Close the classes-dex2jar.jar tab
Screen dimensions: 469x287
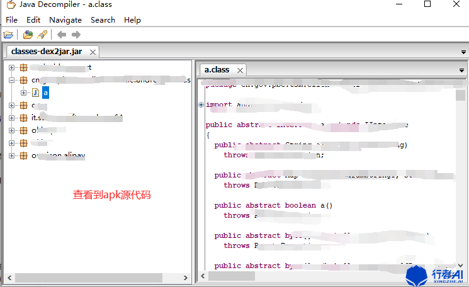(93, 52)
